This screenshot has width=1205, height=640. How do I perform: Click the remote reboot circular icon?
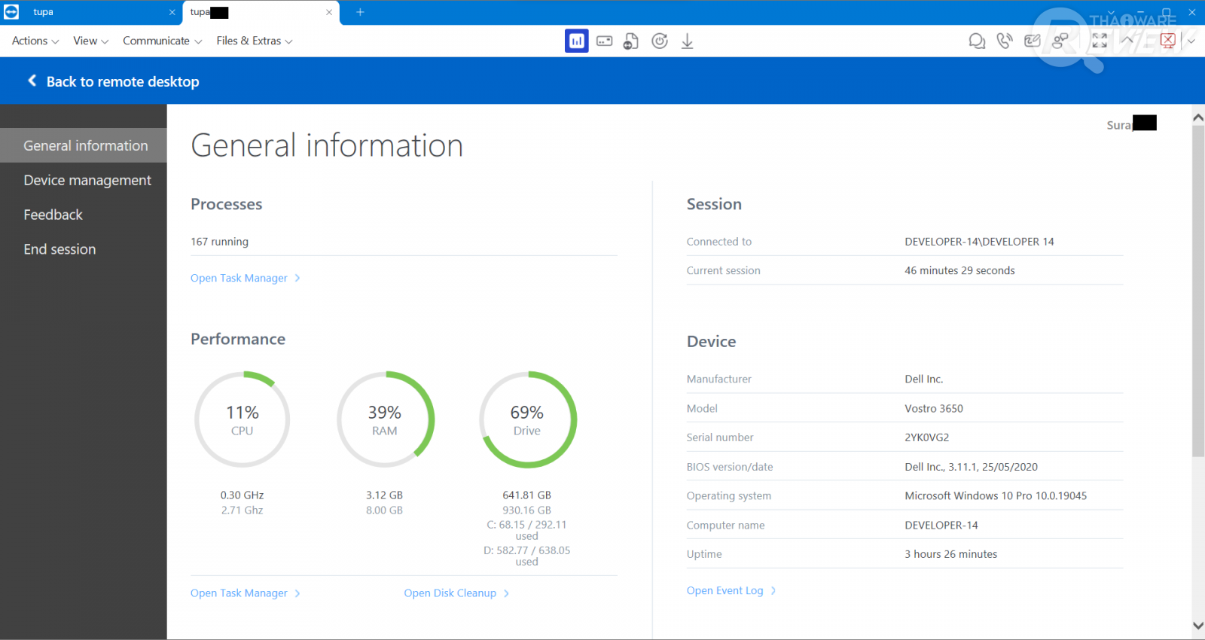[660, 41]
